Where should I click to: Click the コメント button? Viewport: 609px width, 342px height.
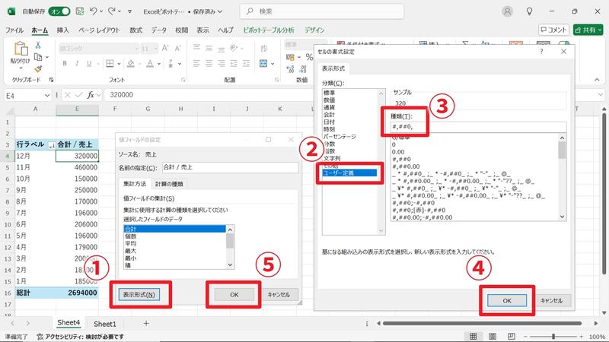coord(553,30)
